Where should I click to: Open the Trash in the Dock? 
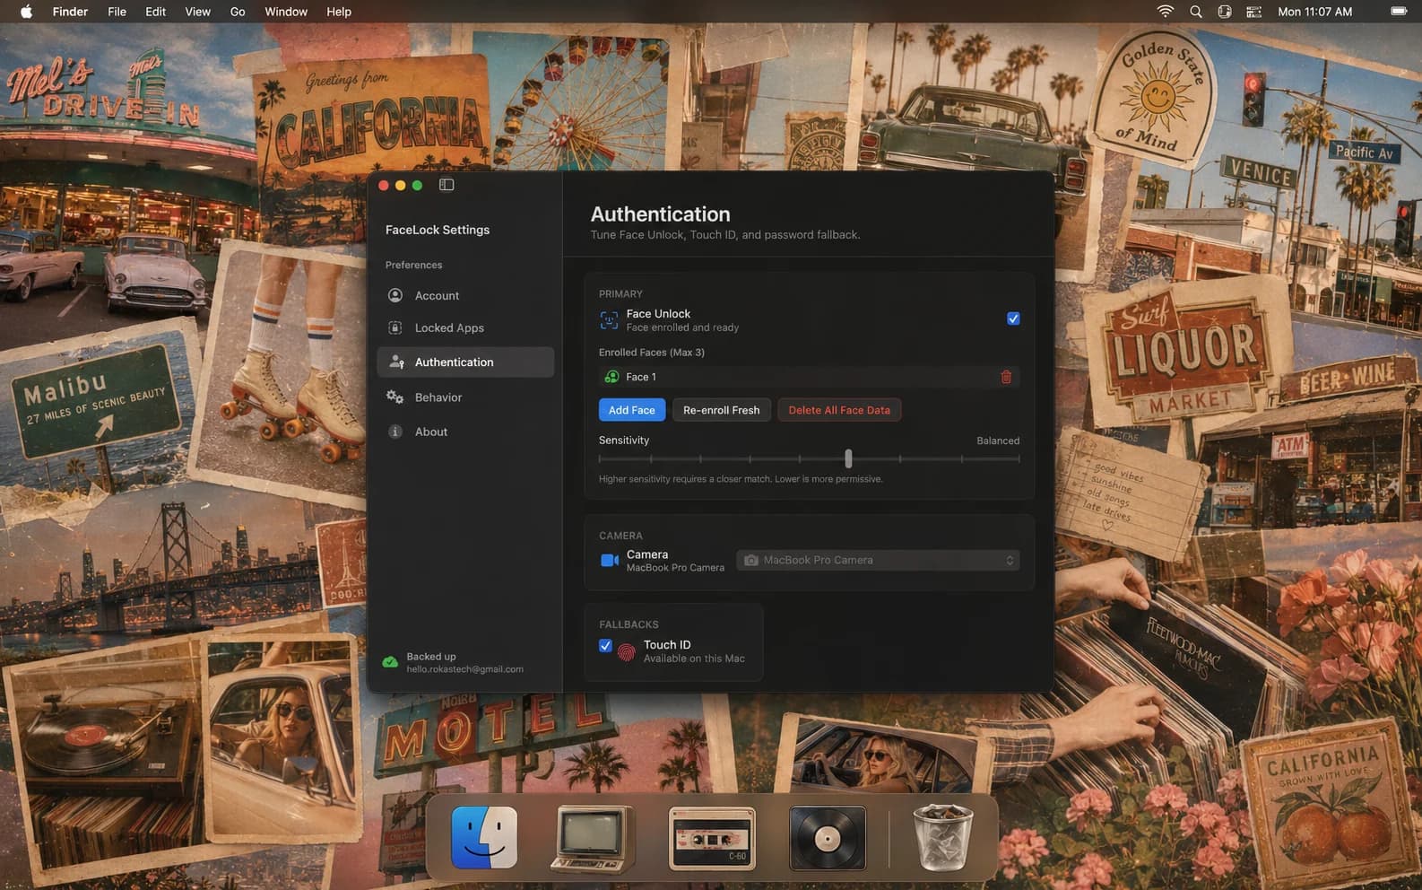pos(942,837)
